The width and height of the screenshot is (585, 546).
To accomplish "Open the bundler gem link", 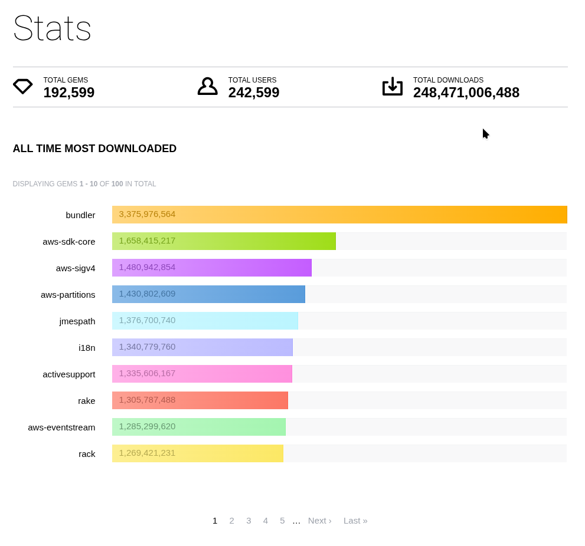I will [x=80, y=215].
